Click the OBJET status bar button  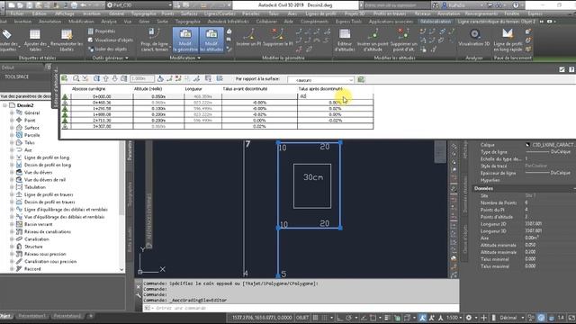pyautogui.click(x=302, y=318)
